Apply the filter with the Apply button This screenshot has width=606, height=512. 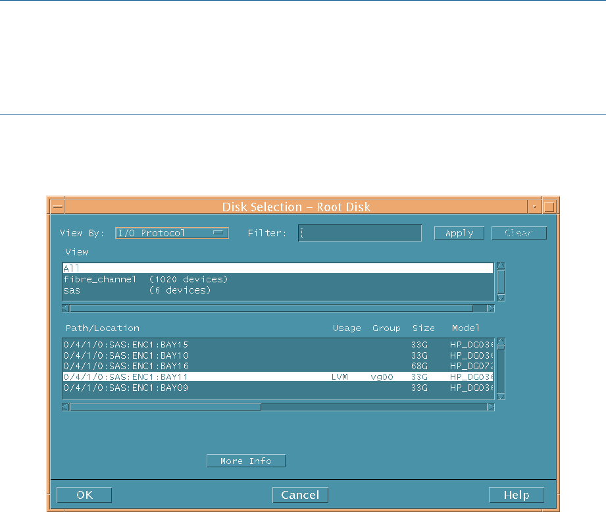(x=459, y=233)
